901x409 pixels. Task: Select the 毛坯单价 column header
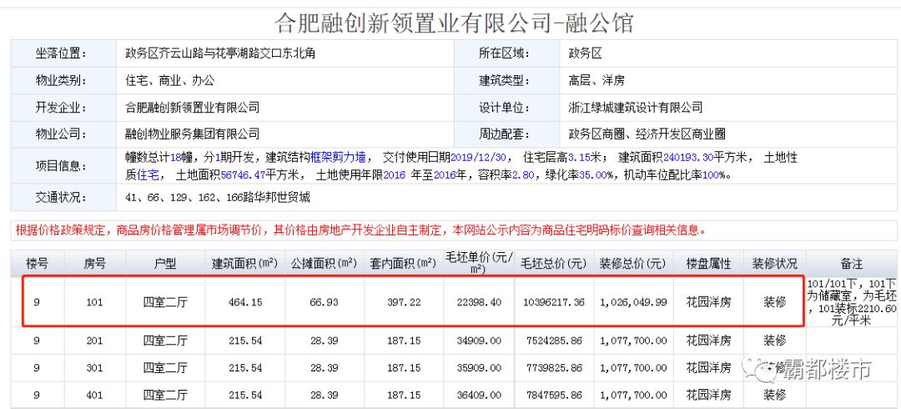click(476, 264)
